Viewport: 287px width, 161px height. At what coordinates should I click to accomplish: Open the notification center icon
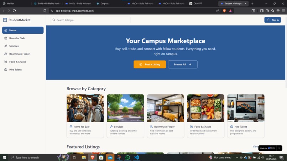282,157
